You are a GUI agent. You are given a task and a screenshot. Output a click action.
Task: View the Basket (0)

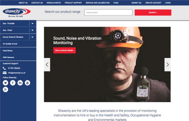[x=136, y=3]
